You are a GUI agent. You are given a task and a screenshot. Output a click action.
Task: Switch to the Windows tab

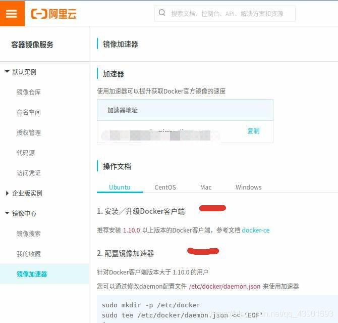249,187
